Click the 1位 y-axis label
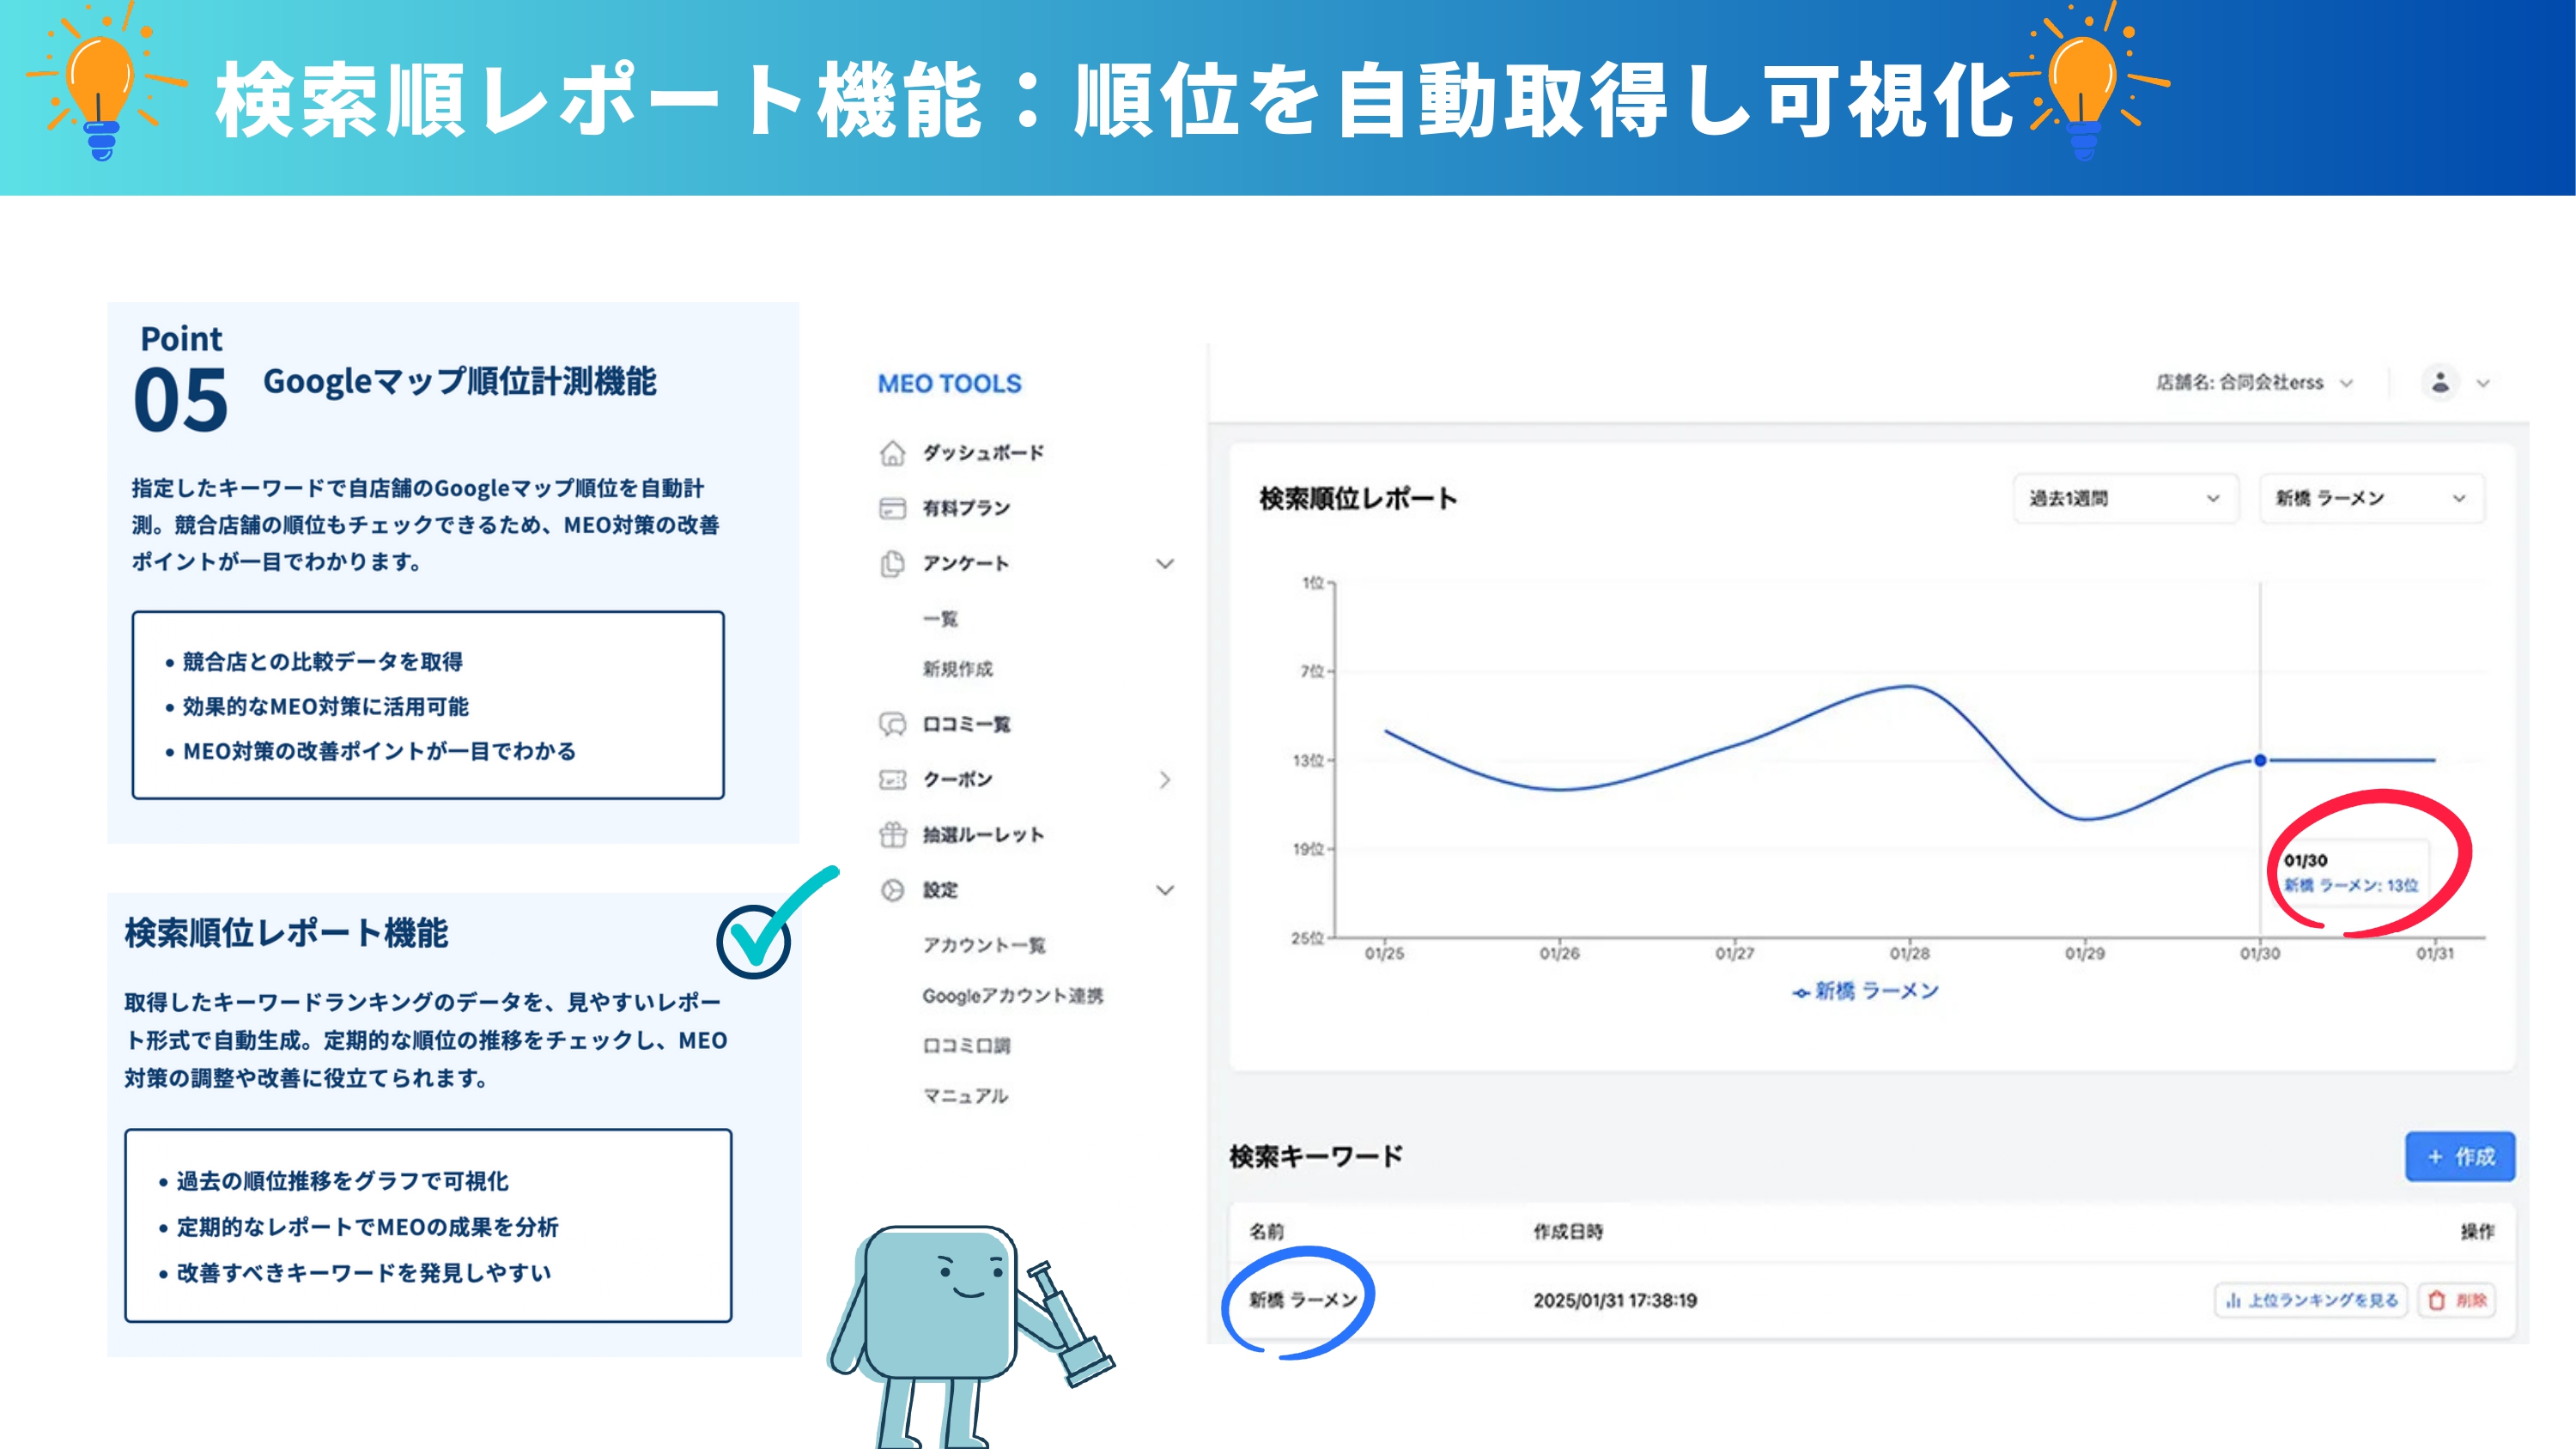Screen dimensions: 2576x1449 tap(1312, 583)
